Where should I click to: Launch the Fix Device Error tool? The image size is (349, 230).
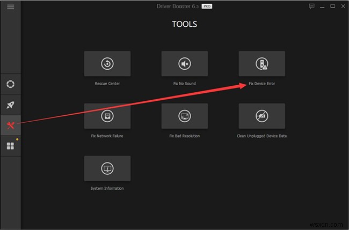(x=262, y=64)
